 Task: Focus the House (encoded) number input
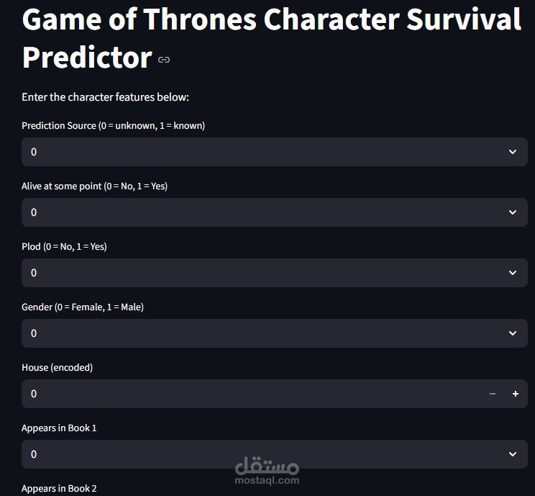(244, 394)
